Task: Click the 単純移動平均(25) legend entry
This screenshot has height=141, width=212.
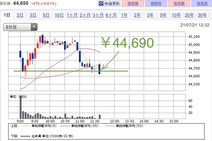Action: click(79, 126)
